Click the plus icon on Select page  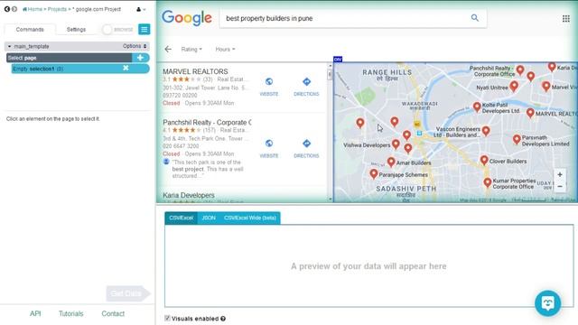coord(140,58)
